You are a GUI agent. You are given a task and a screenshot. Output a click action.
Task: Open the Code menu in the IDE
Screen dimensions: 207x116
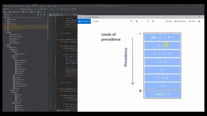click(23, 6)
